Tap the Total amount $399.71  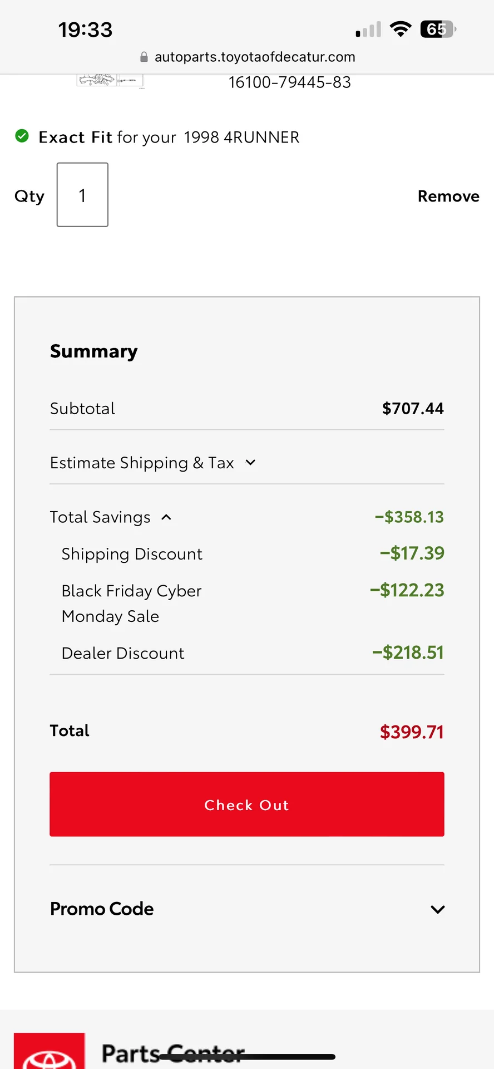coord(411,732)
